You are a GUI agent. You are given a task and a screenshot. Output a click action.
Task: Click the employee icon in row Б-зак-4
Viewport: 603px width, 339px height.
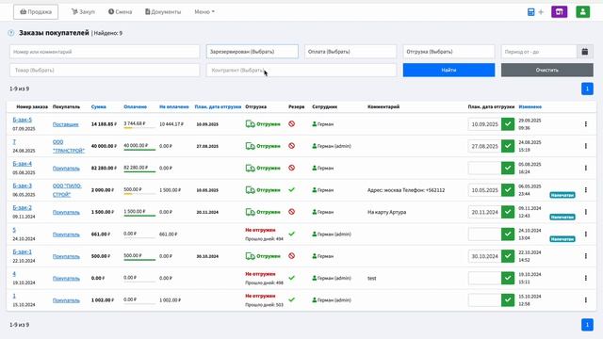tap(314, 168)
